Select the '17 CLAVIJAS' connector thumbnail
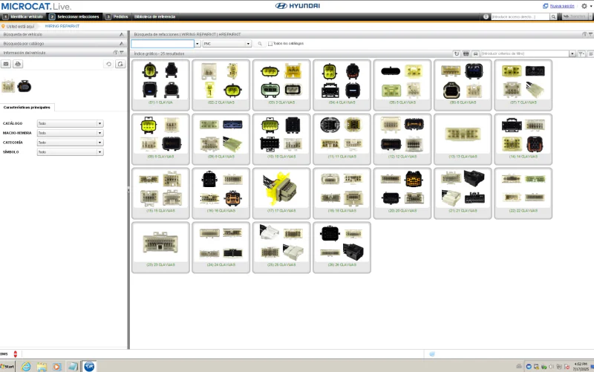This screenshot has width=594, height=372. pyautogui.click(x=281, y=192)
